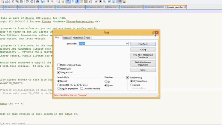
Task: Select the google_seo.php document tab
Action: (x=176, y=7)
